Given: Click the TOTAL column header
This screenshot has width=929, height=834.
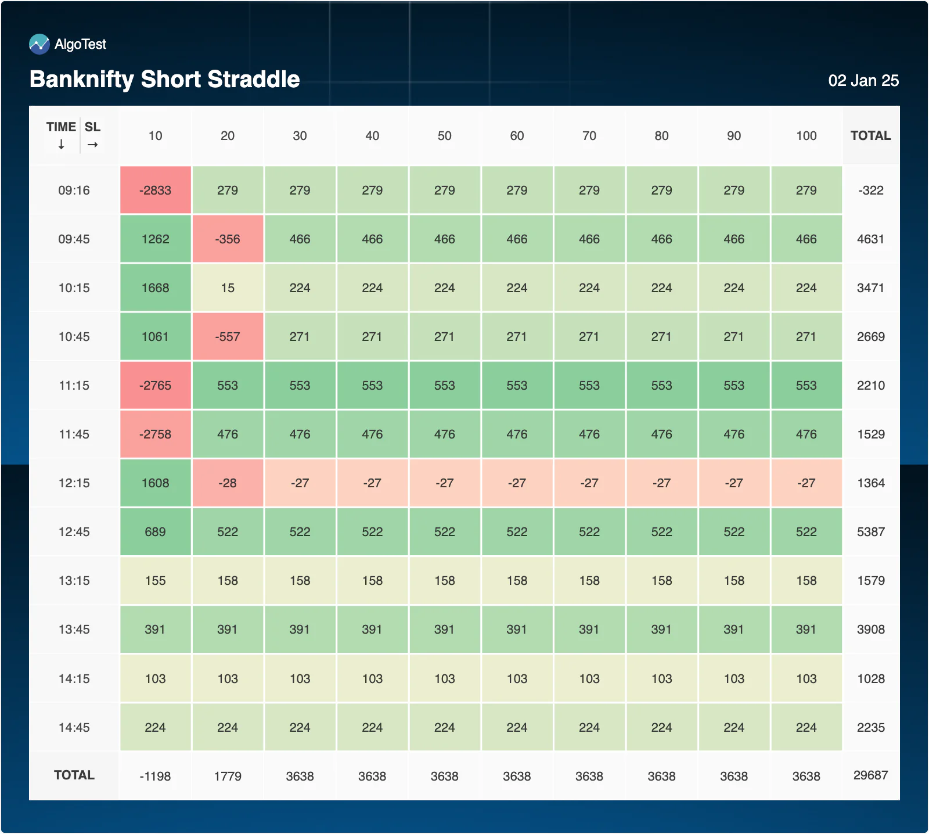Looking at the screenshot, I should (x=870, y=135).
